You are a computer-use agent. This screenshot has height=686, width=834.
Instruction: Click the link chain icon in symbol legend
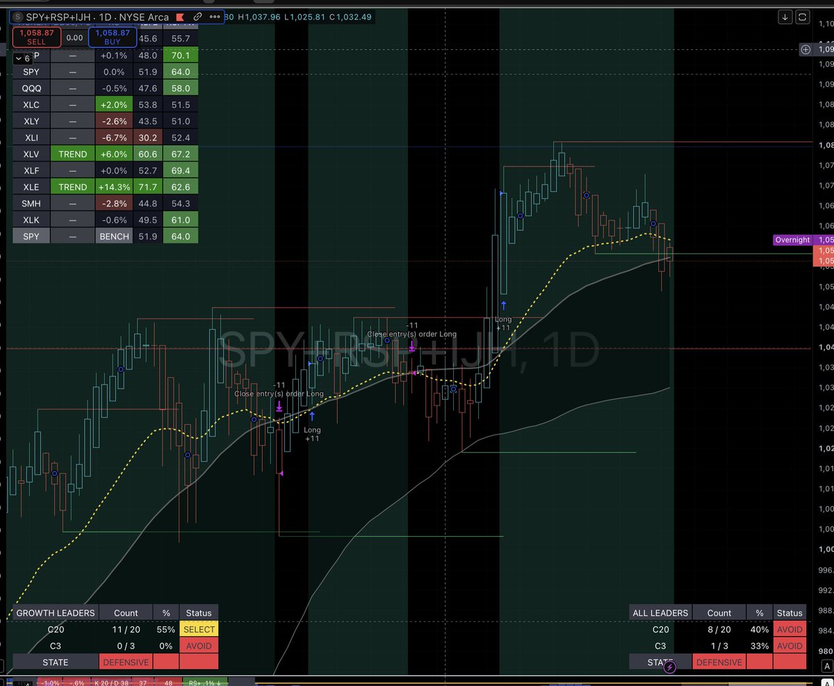point(197,16)
